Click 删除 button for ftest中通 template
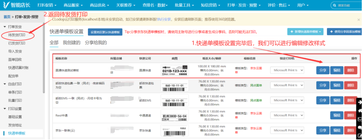 [350, 115]
